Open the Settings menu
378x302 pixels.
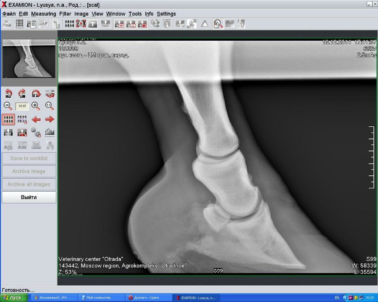click(x=166, y=14)
